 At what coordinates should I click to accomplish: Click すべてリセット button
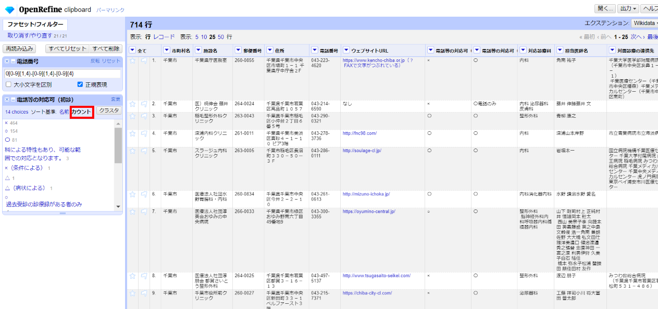[x=68, y=48]
